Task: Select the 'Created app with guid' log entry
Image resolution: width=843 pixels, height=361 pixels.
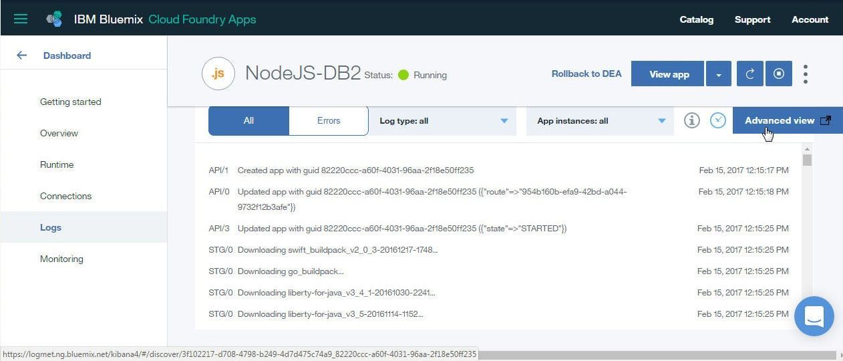Action: pos(498,170)
